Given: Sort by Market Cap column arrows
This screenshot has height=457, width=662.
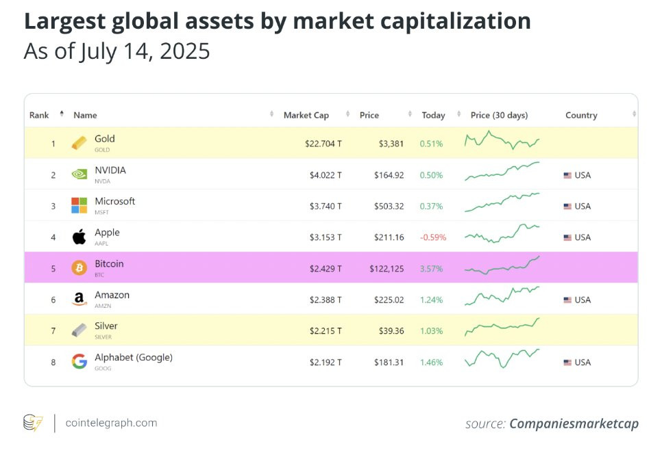Looking at the screenshot, I should (x=347, y=114).
